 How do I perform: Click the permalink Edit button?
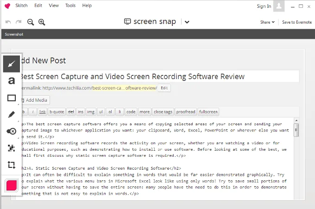coord(164,88)
